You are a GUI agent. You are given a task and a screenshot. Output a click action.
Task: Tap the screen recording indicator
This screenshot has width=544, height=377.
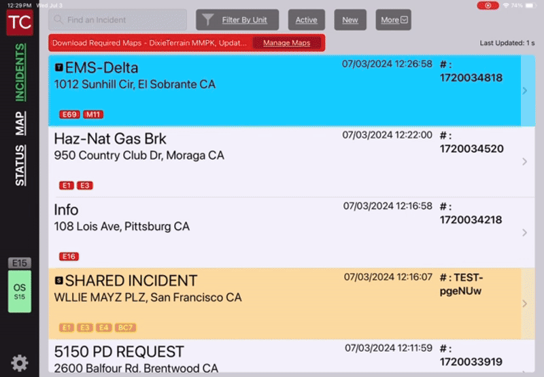(x=487, y=5)
